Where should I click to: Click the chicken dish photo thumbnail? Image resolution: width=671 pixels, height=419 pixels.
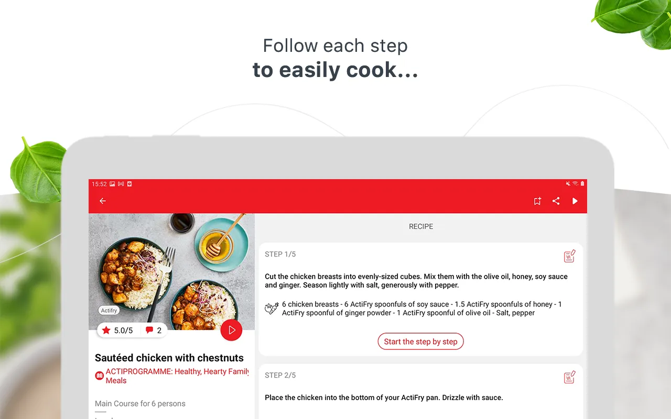pyautogui.click(x=171, y=271)
